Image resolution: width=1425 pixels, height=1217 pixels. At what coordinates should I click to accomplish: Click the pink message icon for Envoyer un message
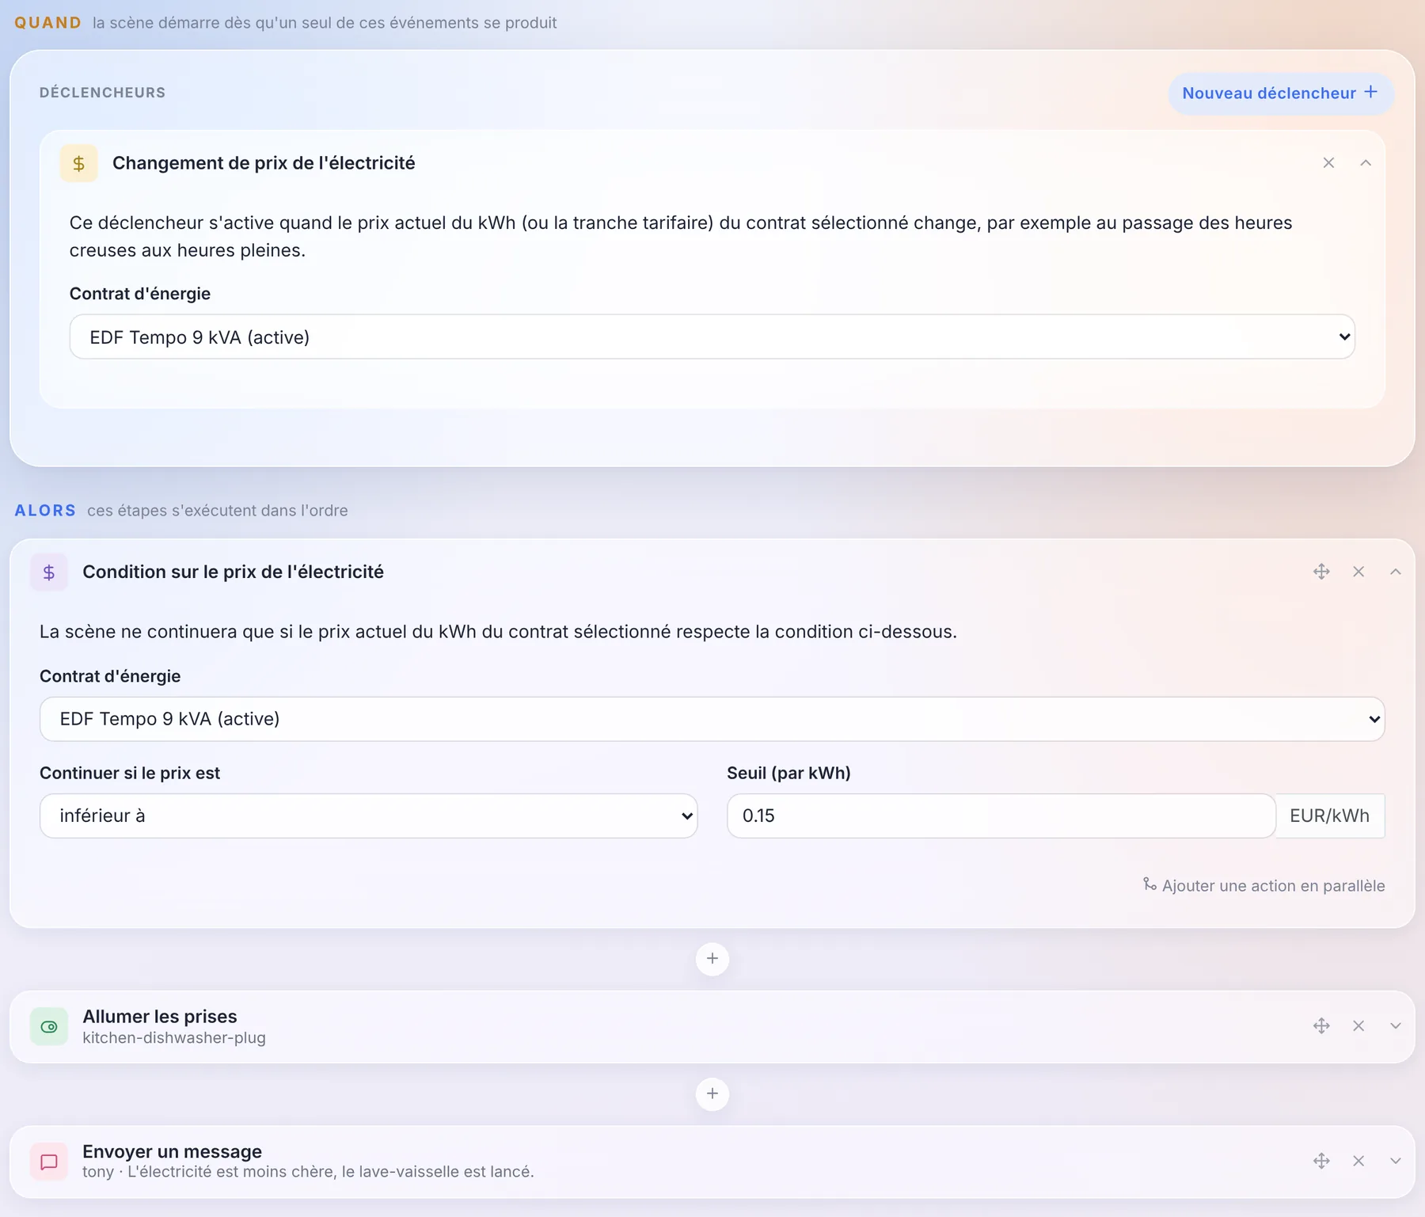49,1162
